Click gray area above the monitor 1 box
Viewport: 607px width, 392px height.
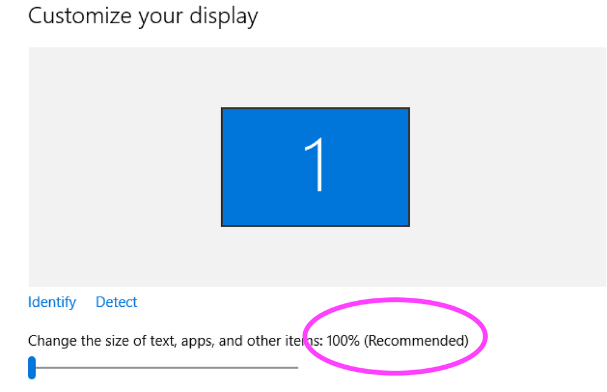(315, 77)
